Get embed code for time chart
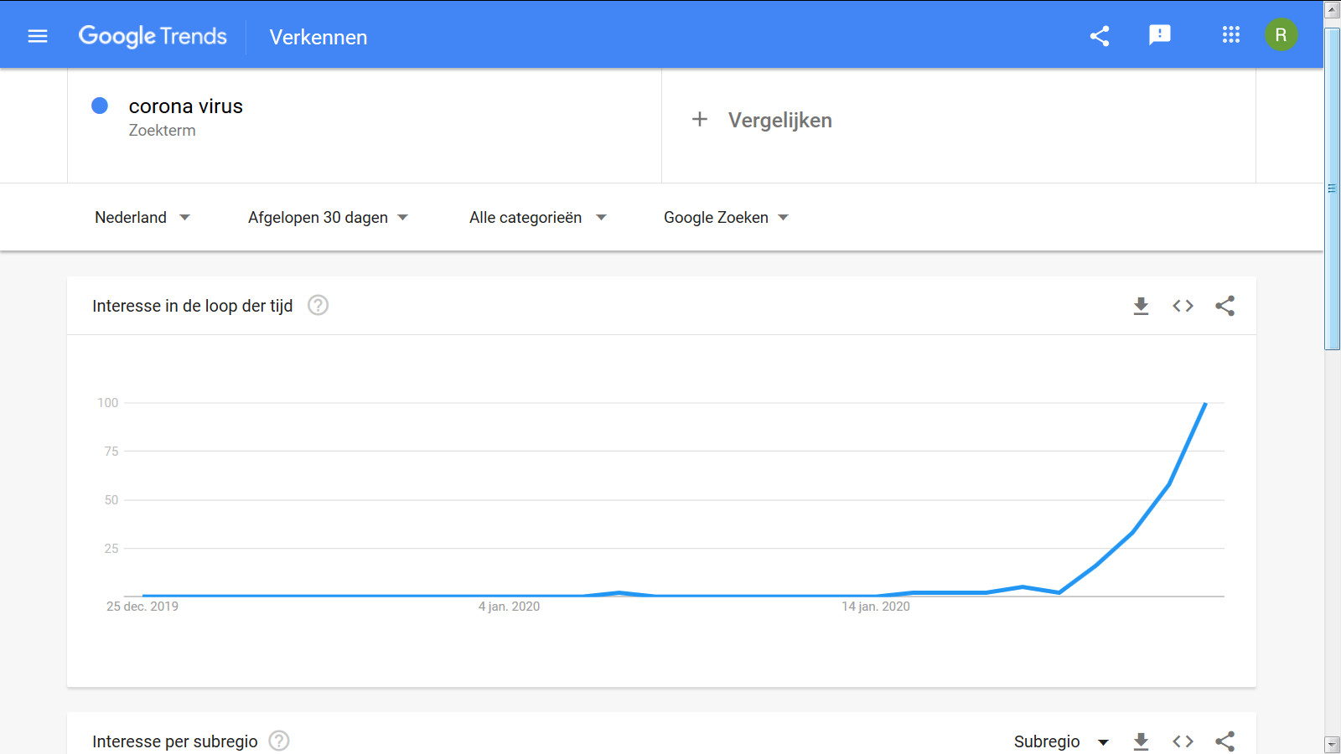 [1183, 306]
